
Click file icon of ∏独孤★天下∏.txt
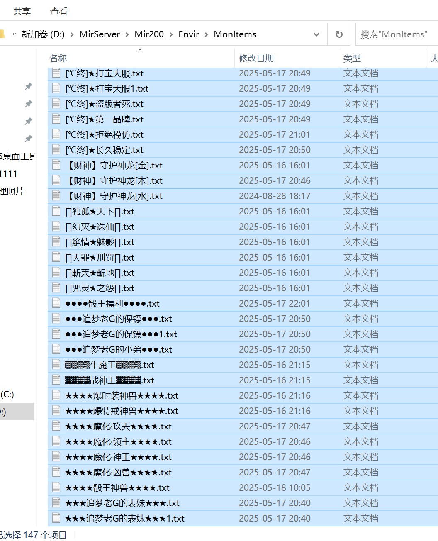pyautogui.click(x=56, y=211)
